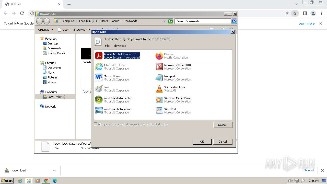Select the Adobe Acrobat Reader DC icon

99,55
